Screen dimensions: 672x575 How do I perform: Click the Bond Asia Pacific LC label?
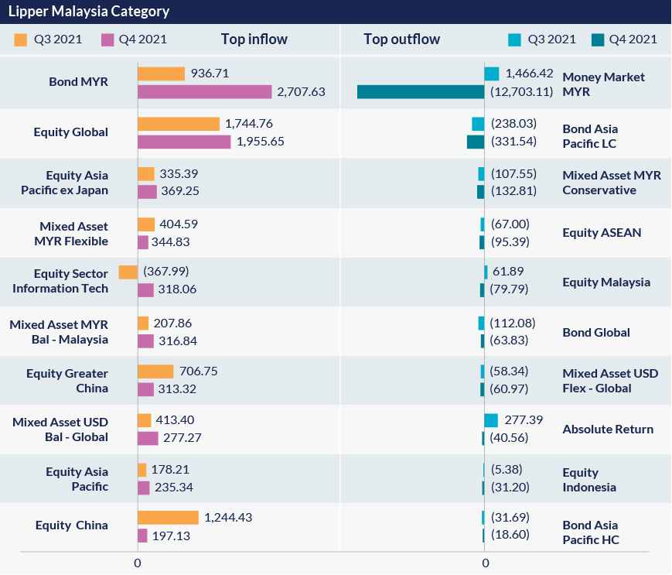click(x=590, y=136)
